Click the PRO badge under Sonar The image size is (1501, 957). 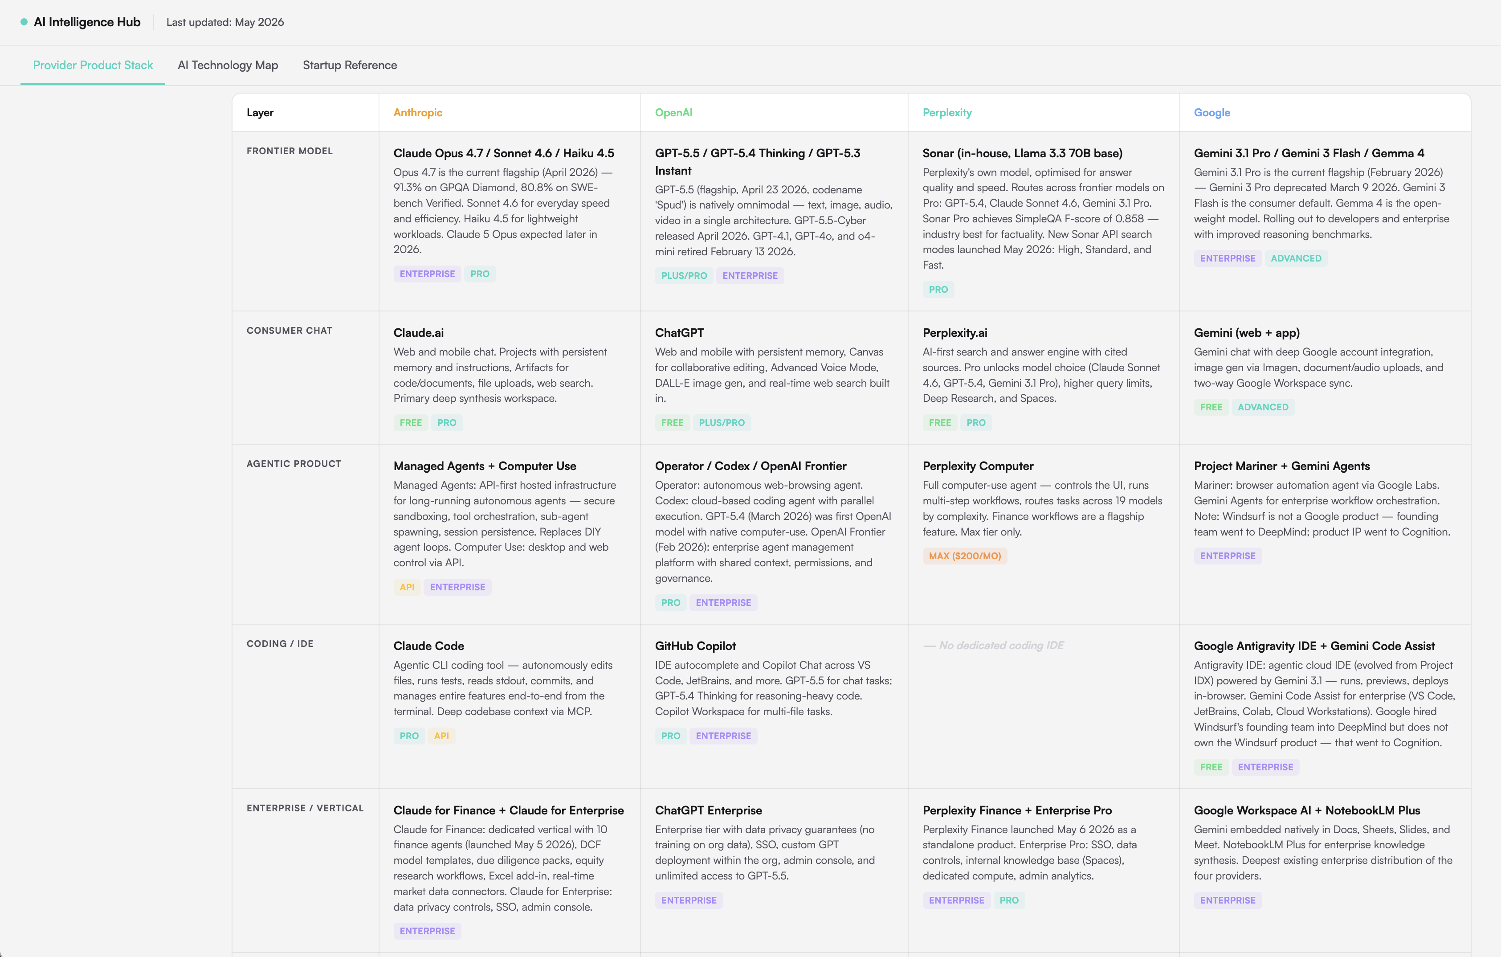point(938,289)
